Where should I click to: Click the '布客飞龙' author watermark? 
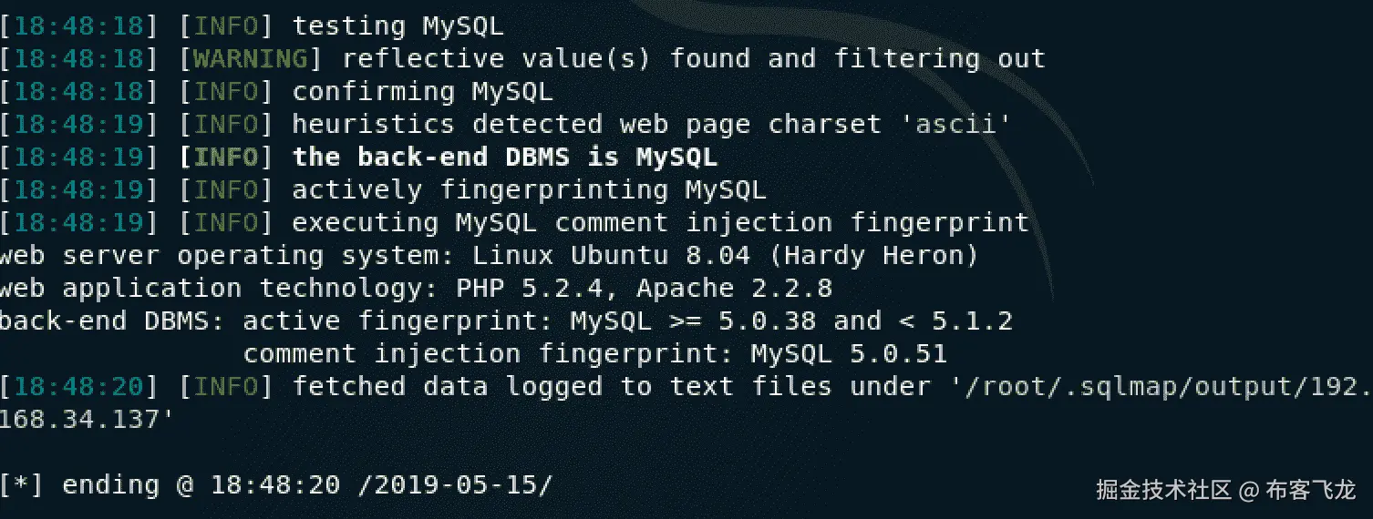(x=1311, y=490)
